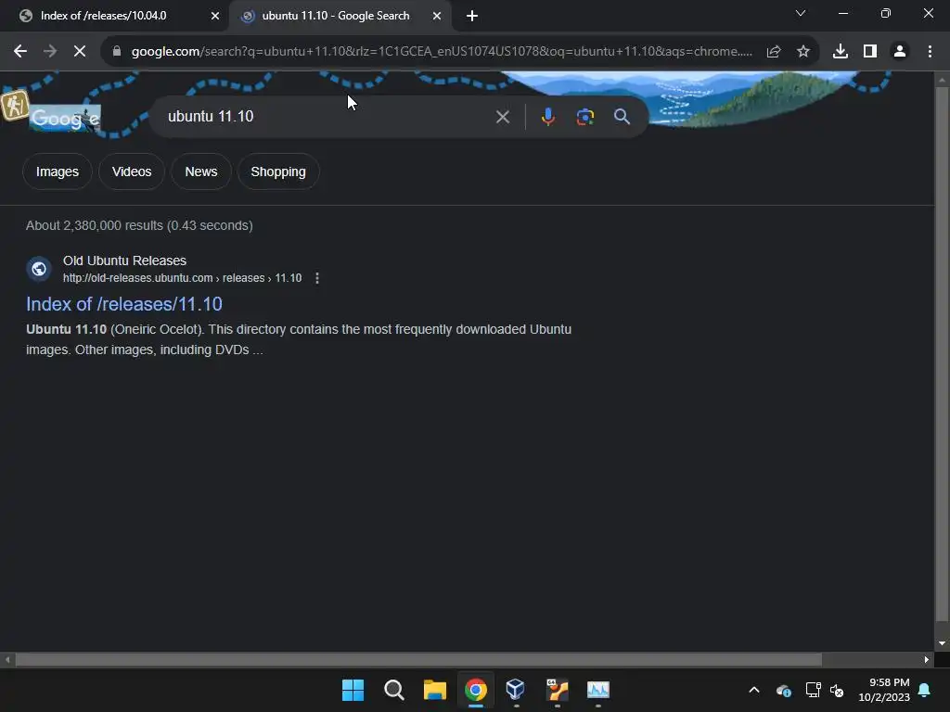Click the muted volume tray icon
This screenshot has width=950, height=712.
click(838, 690)
